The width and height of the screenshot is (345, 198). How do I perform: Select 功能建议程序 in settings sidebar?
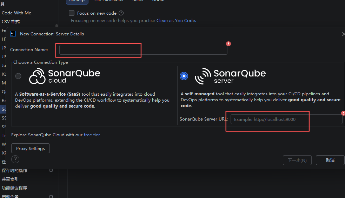click(14, 188)
